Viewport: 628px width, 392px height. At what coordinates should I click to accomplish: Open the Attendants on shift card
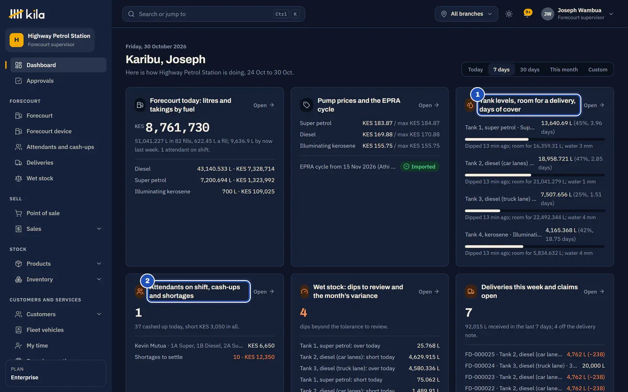point(264,291)
